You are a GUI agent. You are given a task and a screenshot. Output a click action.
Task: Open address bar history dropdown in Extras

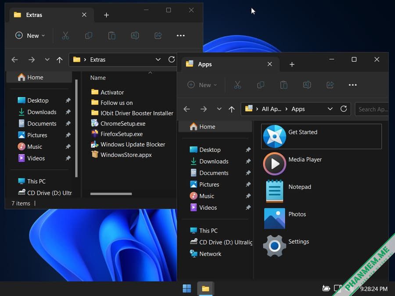pos(158,60)
